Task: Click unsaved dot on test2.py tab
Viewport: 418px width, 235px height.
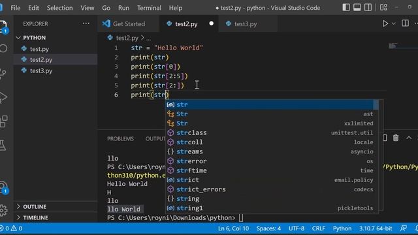Action: point(212,23)
